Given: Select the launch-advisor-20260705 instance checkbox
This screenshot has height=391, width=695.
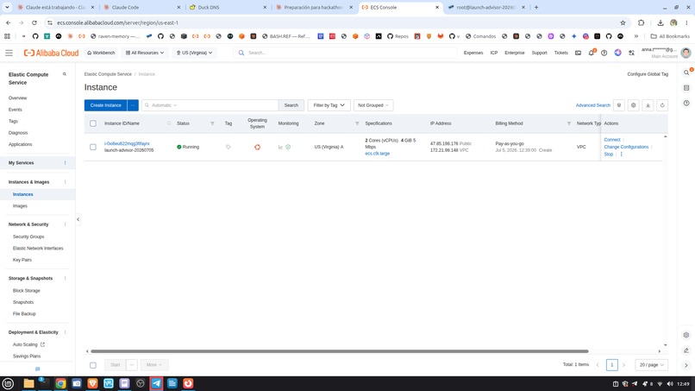Looking at the screenshot, I should click(93, 147).
